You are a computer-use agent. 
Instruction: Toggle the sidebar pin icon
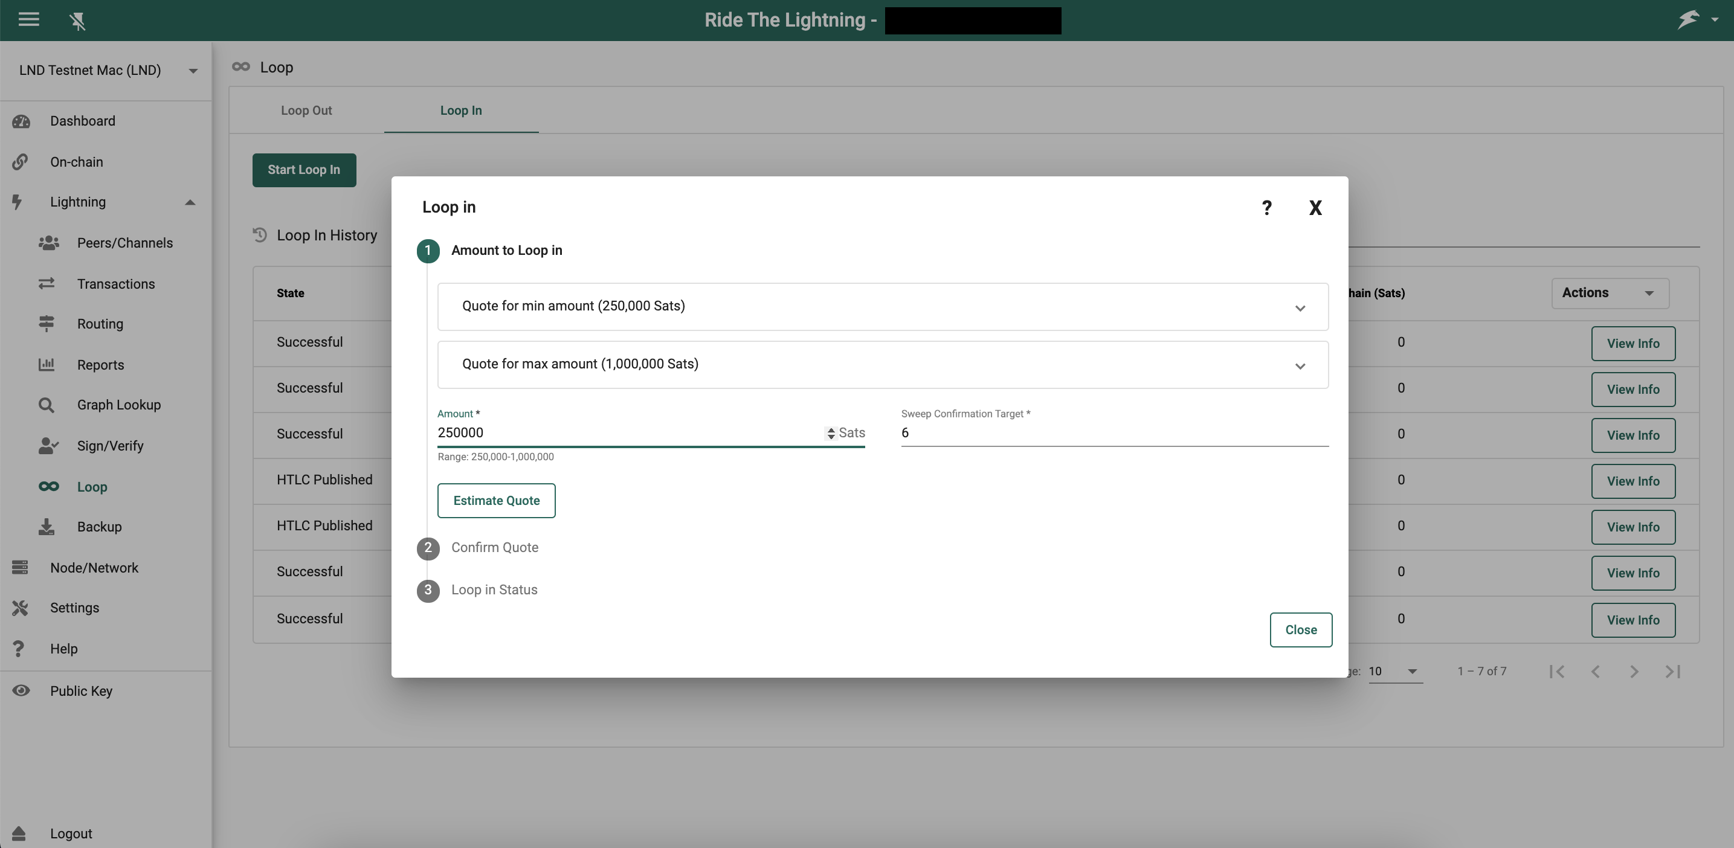point(77,22)
